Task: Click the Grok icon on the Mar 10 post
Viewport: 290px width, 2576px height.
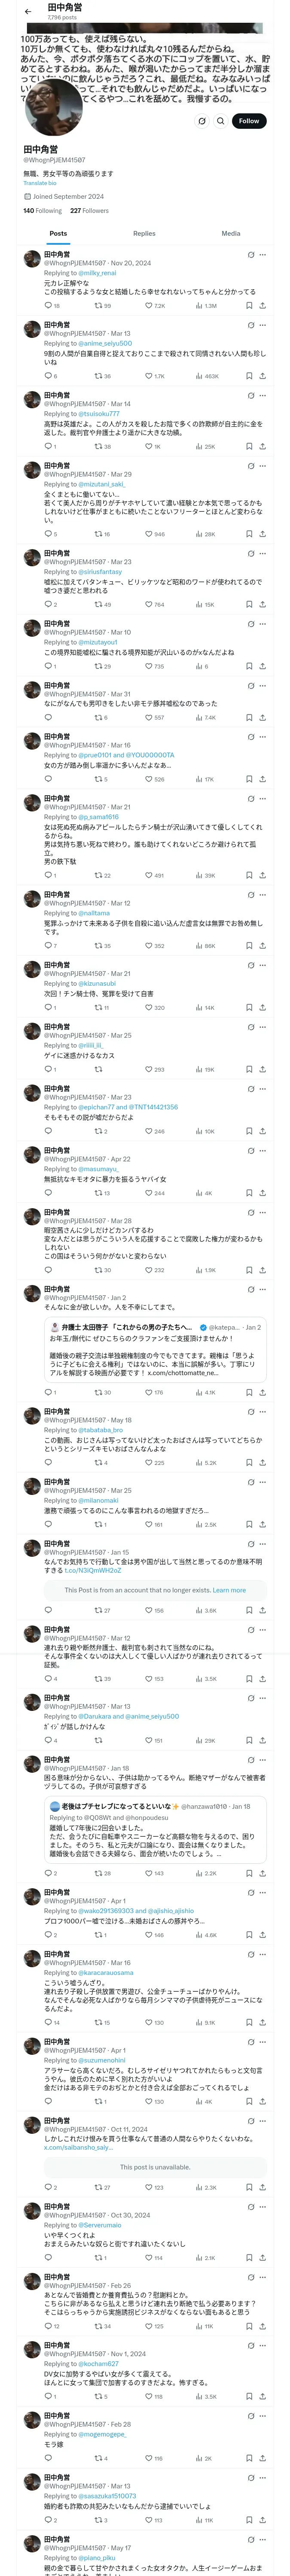Action: (250, 623)
